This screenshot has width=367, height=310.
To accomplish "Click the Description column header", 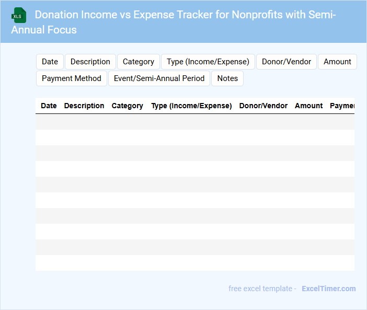I will (x=84, y=106).
